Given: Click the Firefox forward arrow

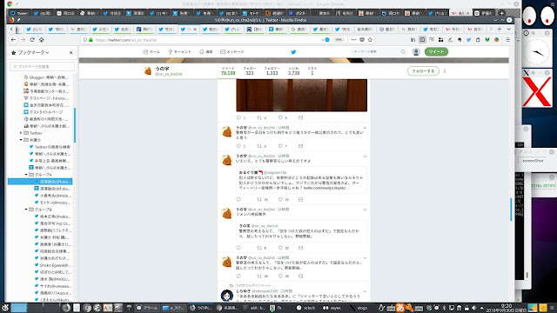Looking at the screenshot, I should (x=23, y=40).
